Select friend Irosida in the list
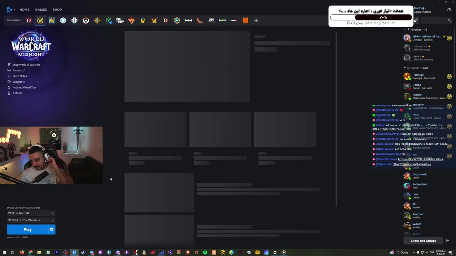The image size is (456, 256). 427,86
